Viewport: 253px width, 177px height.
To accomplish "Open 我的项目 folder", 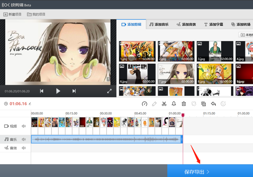I will [x=36, y=14].
